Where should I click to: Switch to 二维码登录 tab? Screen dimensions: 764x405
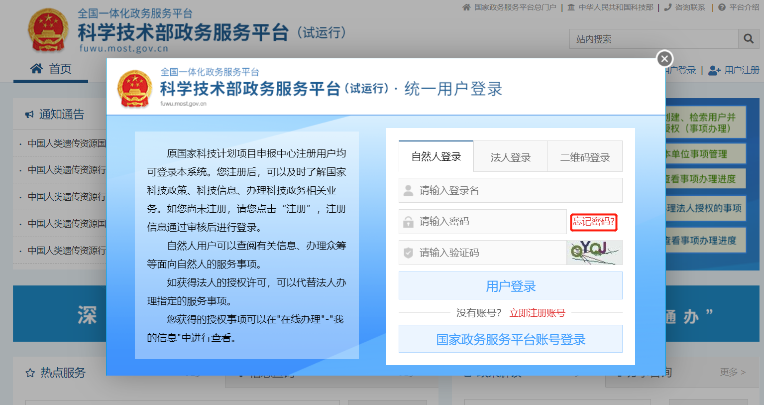coord(585,157)
